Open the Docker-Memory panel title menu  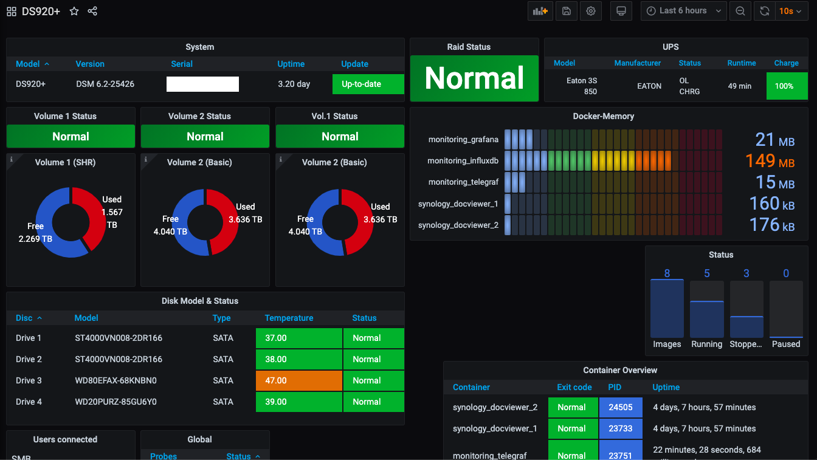(603, 116)
